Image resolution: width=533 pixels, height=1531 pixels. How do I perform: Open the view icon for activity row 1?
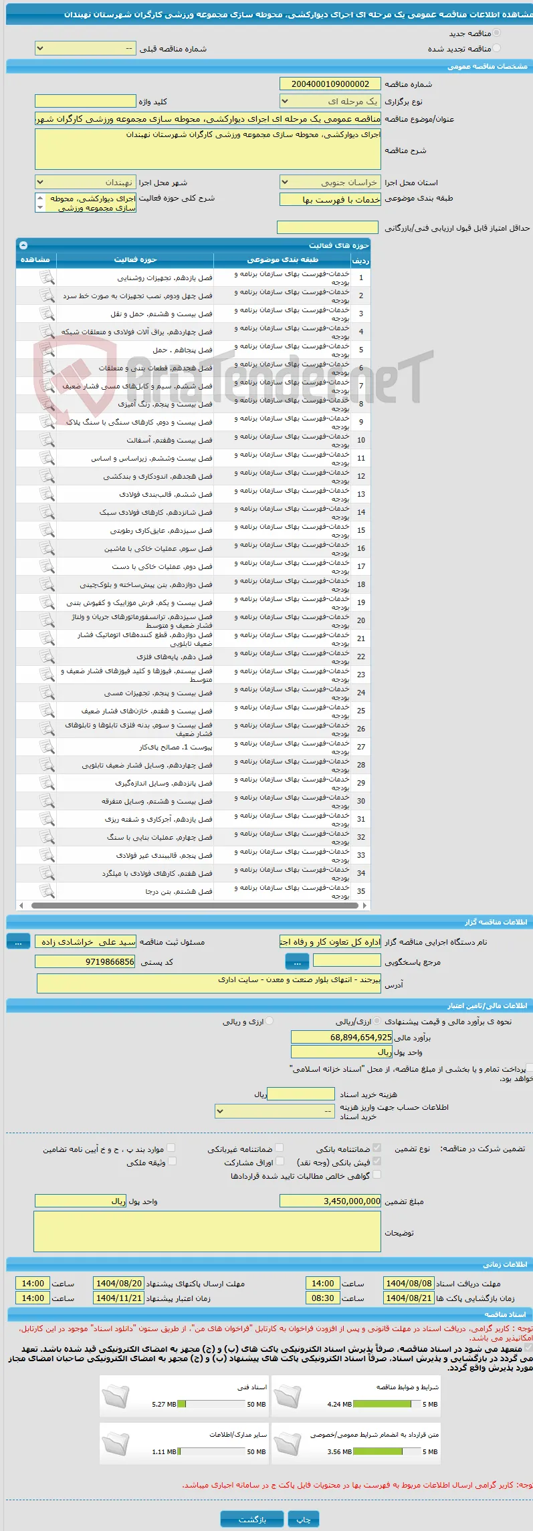click(x=47, y=277)
